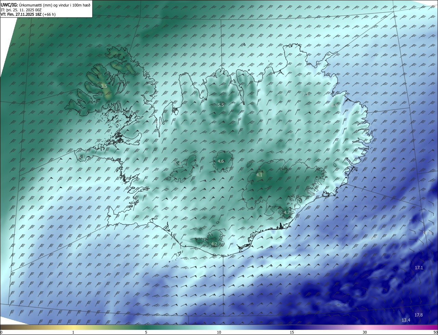Image resolution: width=438 pixels, height=335 pixels.
Task: Click the color scale tick labeled 50
Action: tap(436, 332)
